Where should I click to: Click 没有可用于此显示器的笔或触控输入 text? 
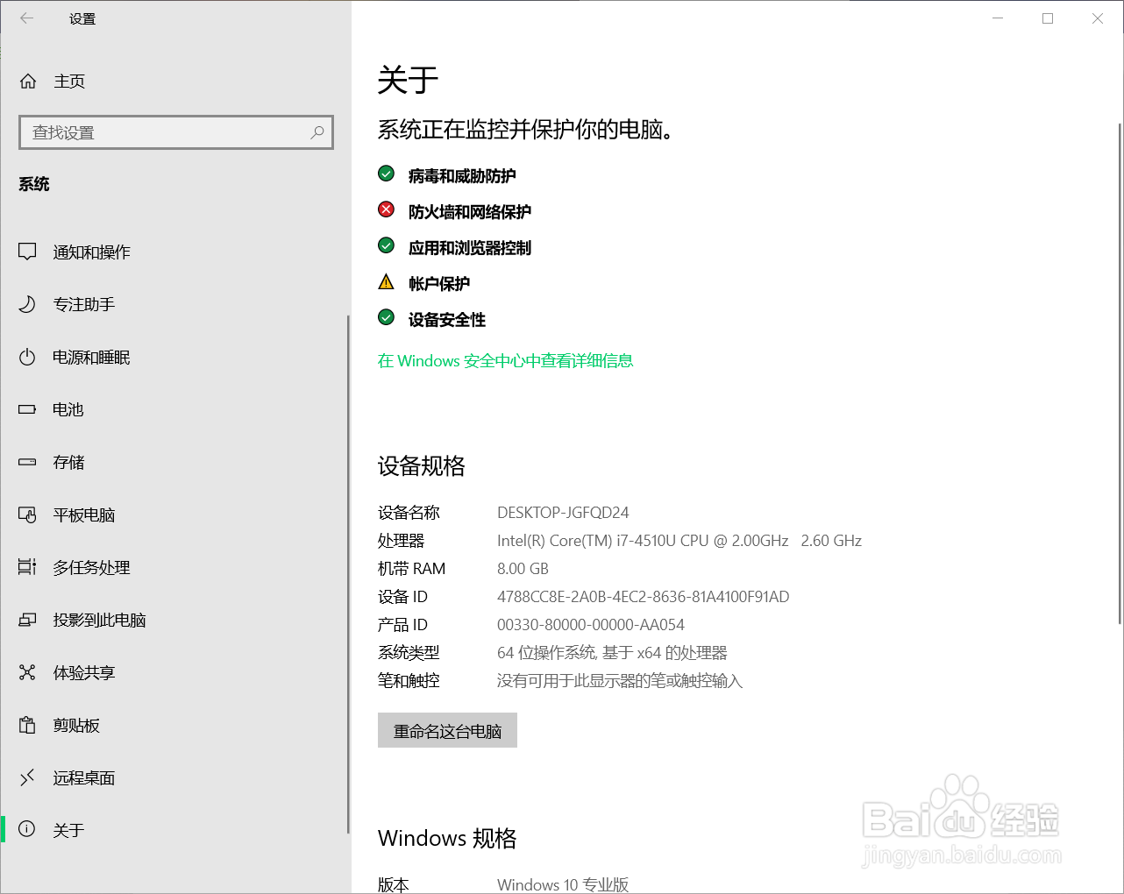[x=620, y=681]
